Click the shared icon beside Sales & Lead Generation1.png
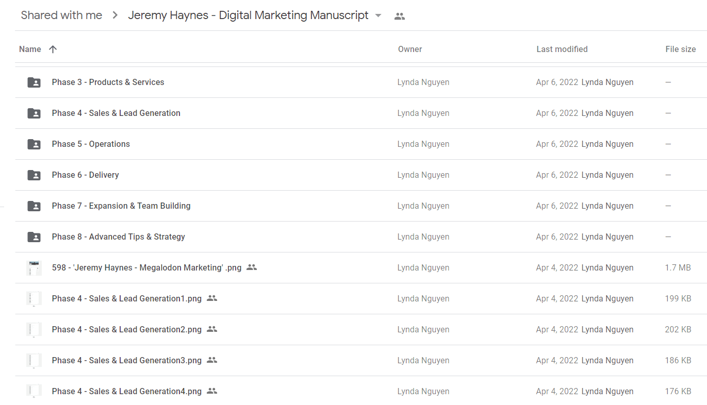 [212, 298]
